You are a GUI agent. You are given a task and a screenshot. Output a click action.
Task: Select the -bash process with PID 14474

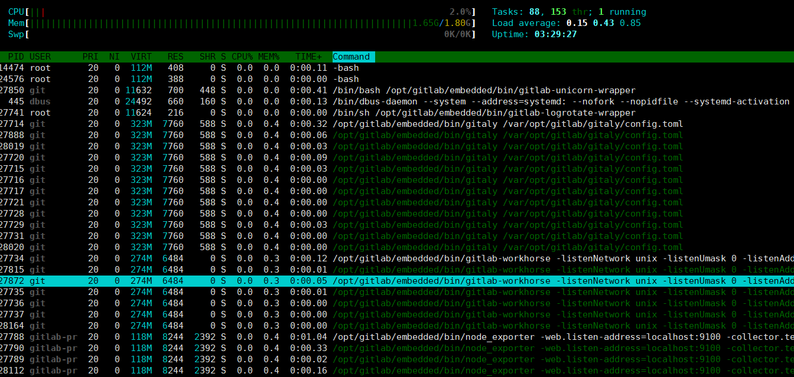click(397, 68)
